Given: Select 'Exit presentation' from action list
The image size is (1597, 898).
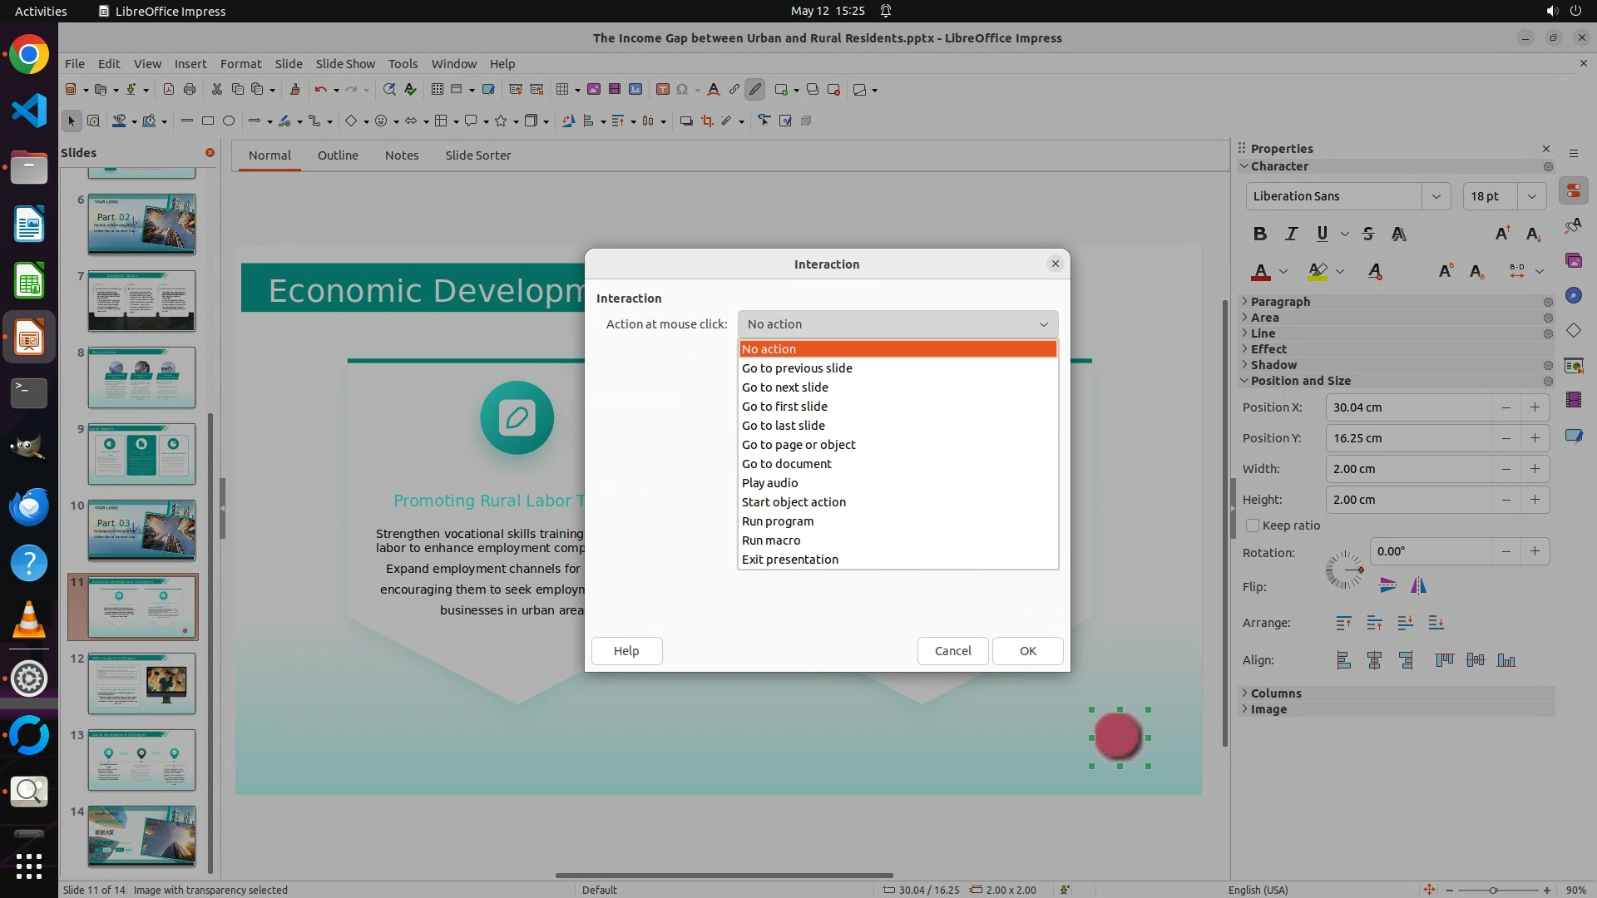Looking at the screenshot, I should [x=789, y=560].
